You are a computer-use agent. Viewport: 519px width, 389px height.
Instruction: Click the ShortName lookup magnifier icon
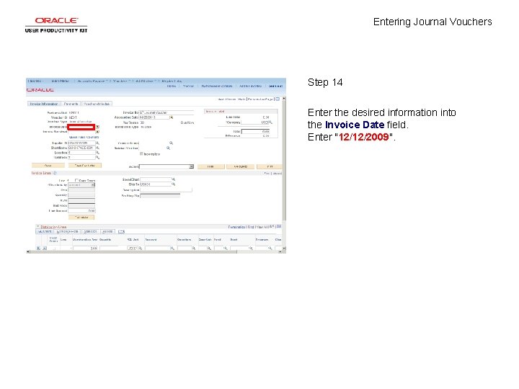pyautogui.click(x=97, y=148)
